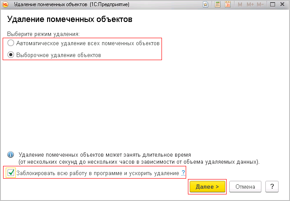Screen dimensions: 290x201
Task: Open the calendar icon in title bar
Action: tap(228, 4)
